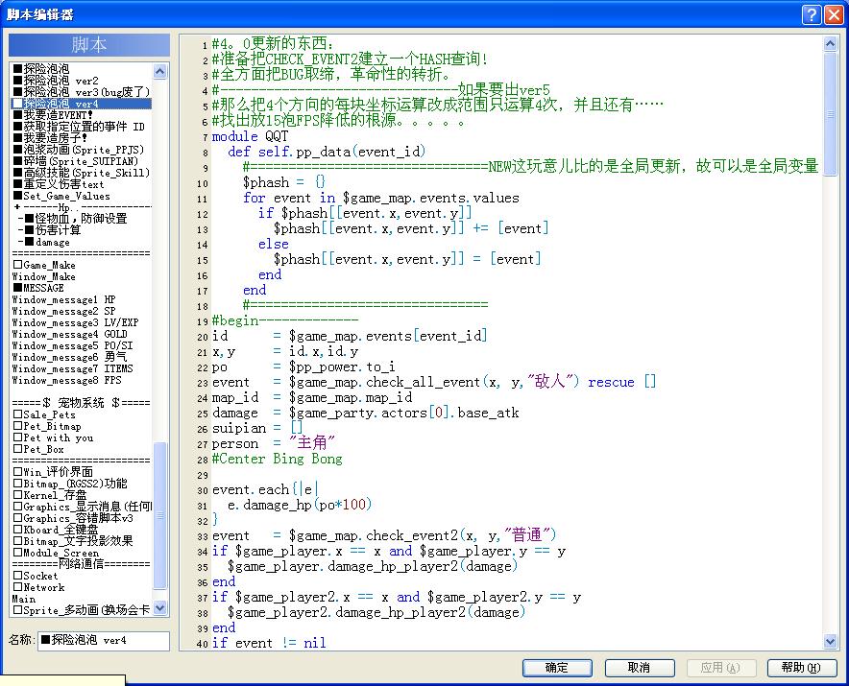Click the 取消 cancel button
The height and width of the screenshot is (686, 849).
(x=640, y=668)
